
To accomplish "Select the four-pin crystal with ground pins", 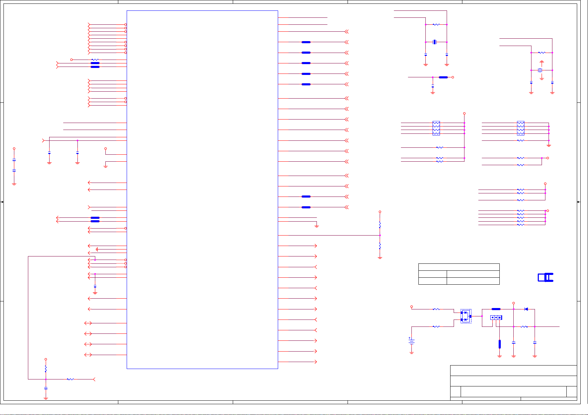I will coord(540,70).
